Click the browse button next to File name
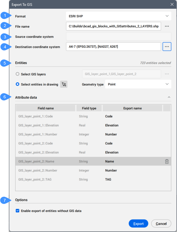 point(167,26)
